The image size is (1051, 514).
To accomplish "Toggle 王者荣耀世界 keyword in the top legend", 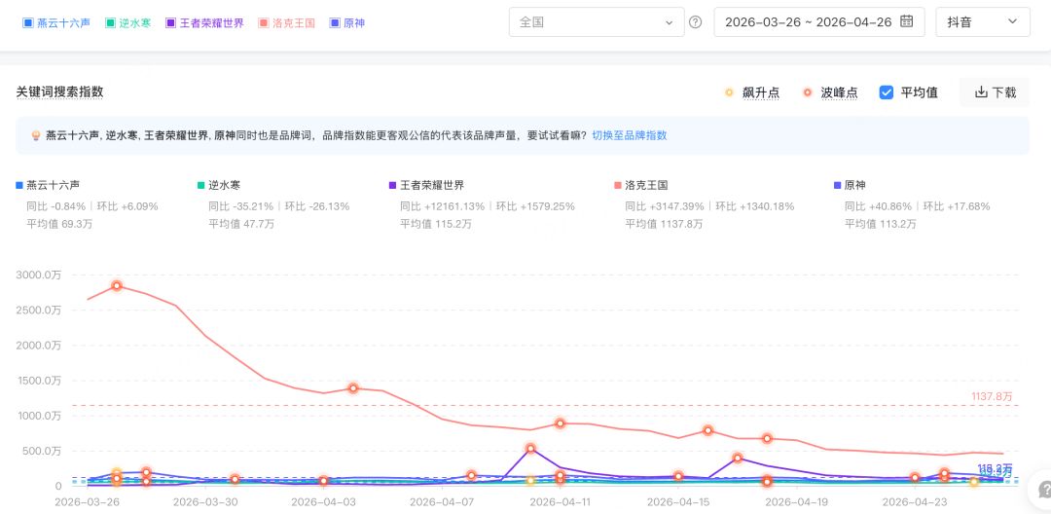I will (x=204, y=22).
